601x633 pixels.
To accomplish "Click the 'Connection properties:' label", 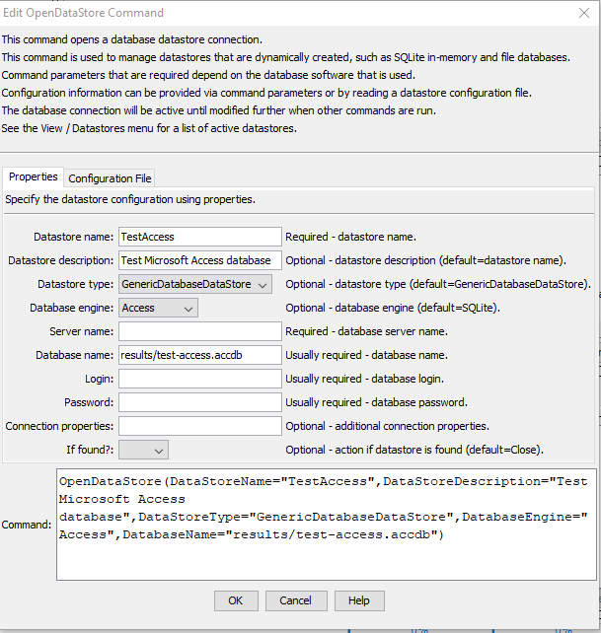I will (59, 426).
